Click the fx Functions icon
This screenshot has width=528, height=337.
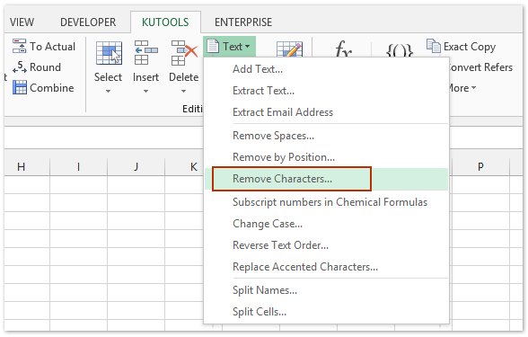tap(343, 49)
